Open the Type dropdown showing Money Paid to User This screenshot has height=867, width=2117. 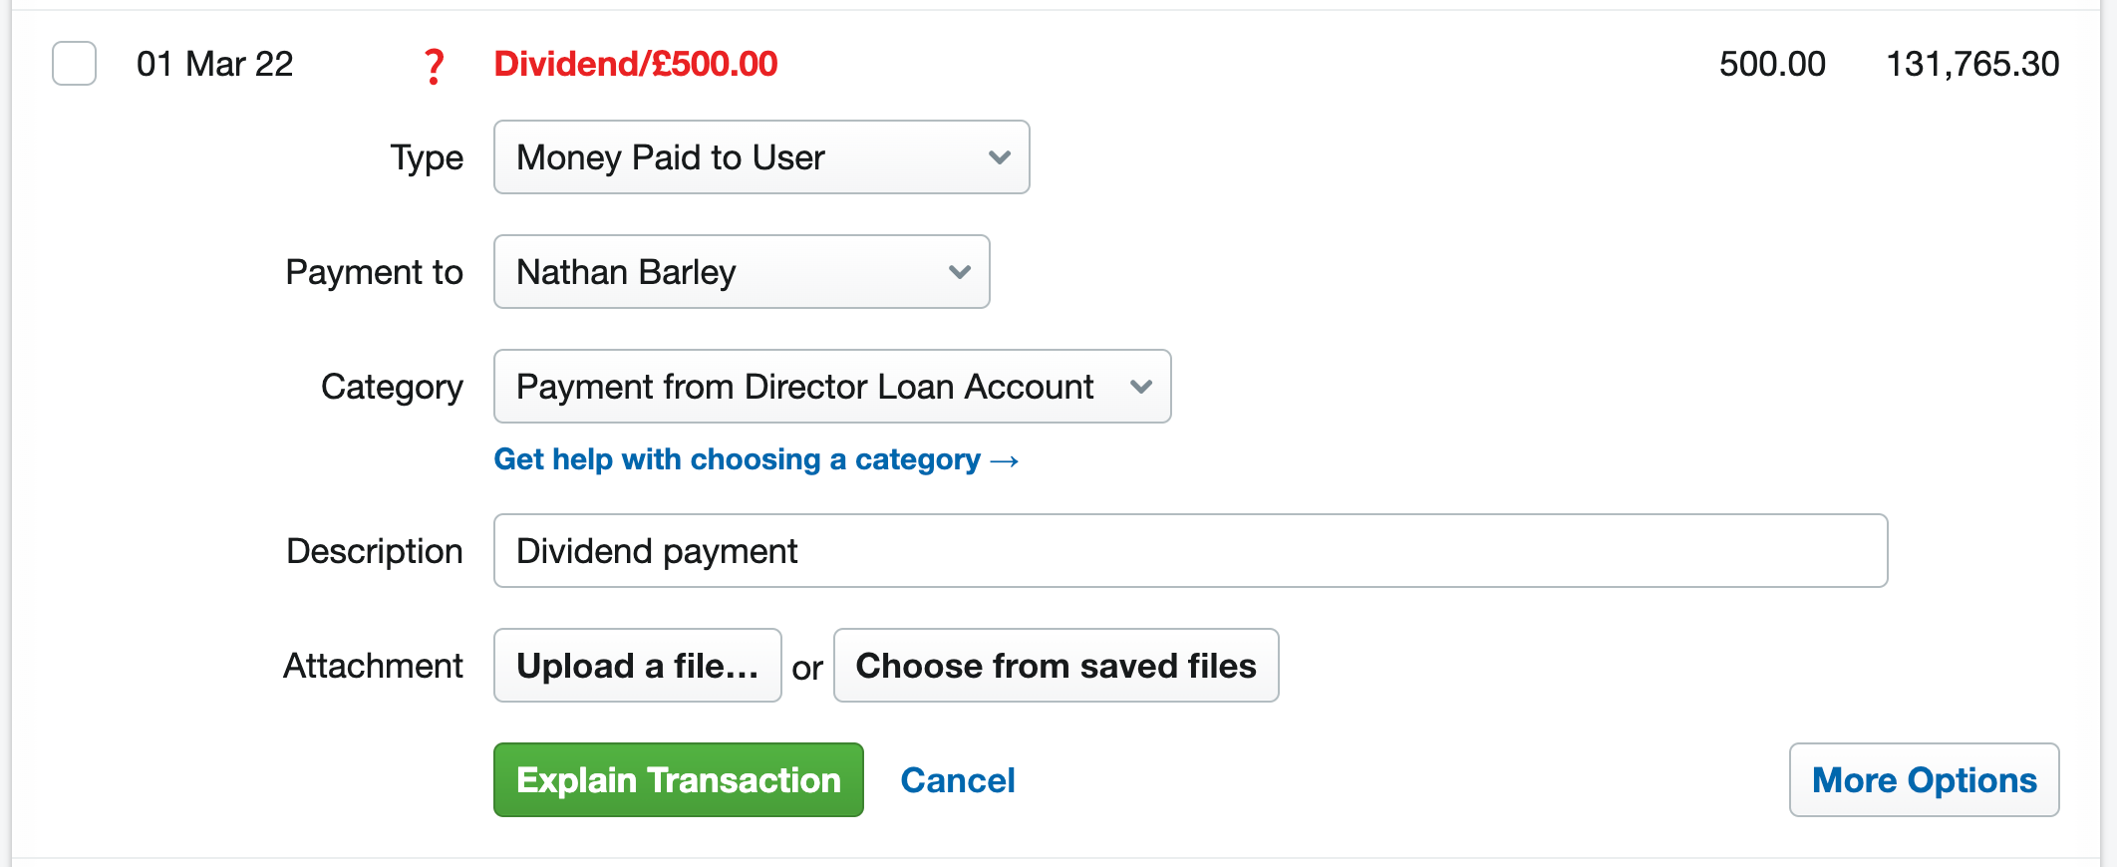point(760,156)
